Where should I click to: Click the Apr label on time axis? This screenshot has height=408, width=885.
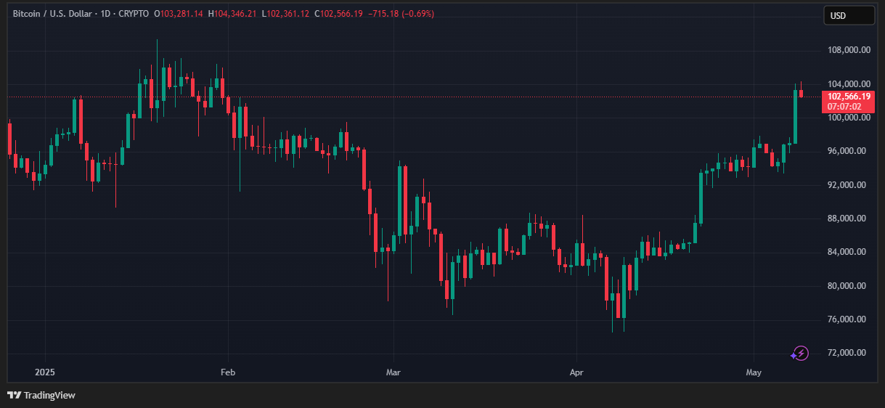click(x=576, y=372)
